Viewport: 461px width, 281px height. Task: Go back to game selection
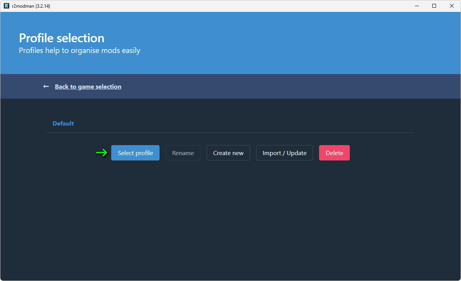click(88, 87)
